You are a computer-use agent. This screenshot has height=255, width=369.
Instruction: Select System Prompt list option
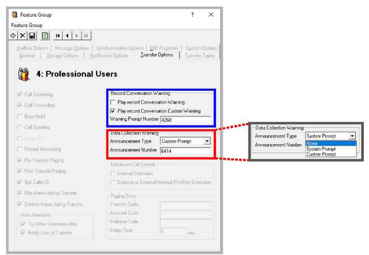[331, 149]
